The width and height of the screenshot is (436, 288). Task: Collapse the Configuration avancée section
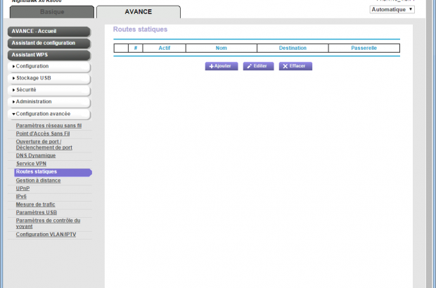49,114
